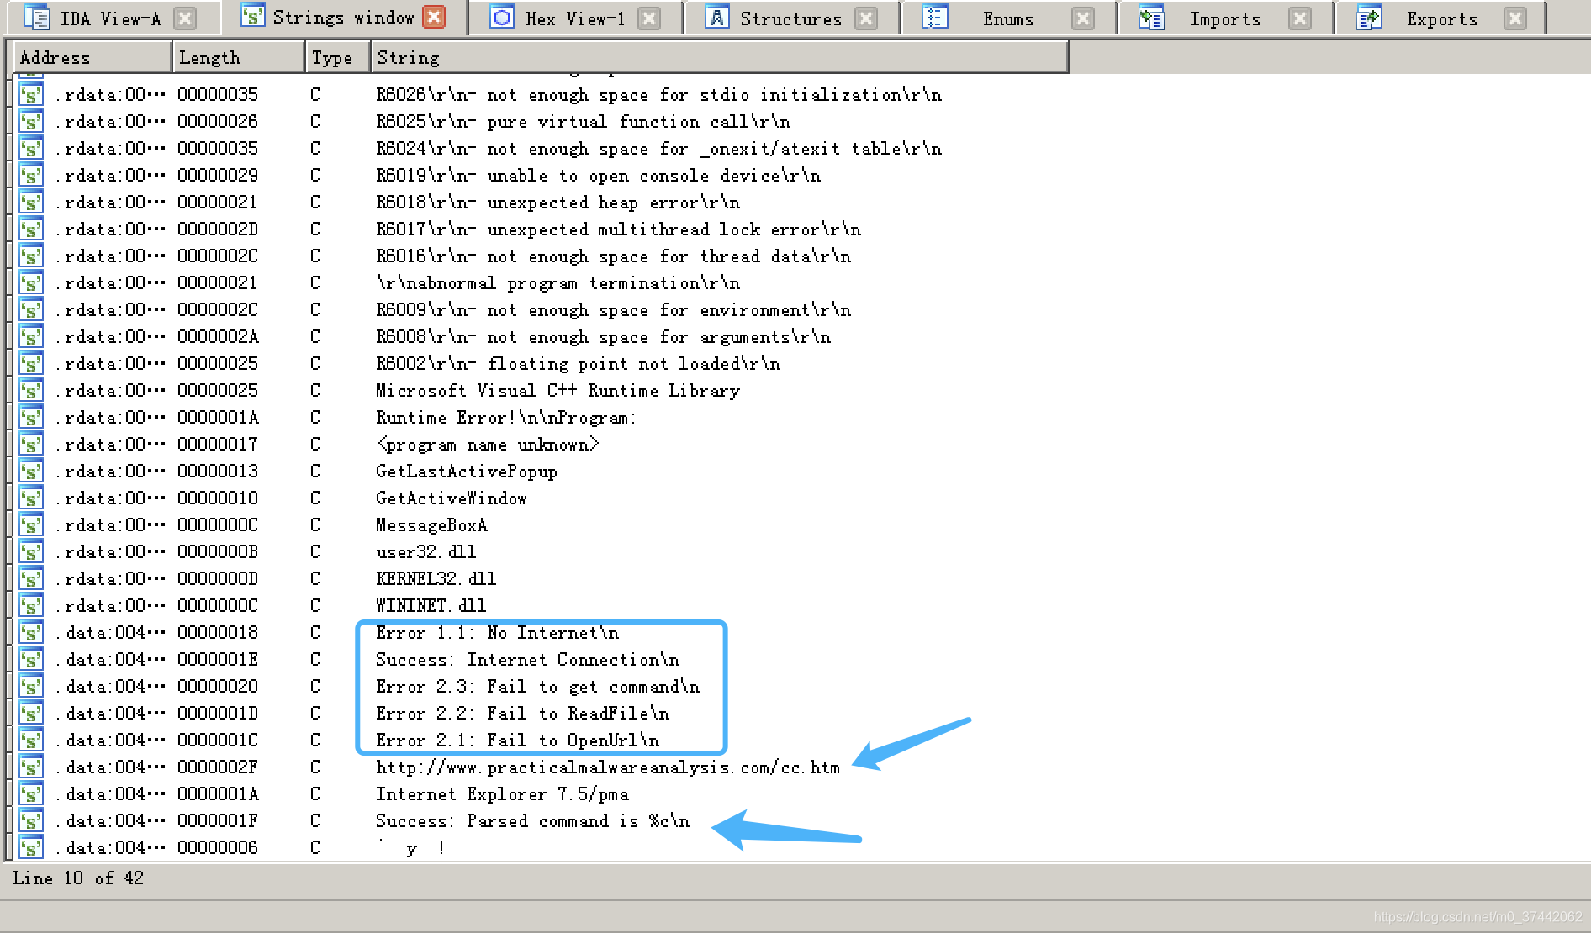This screenshot has height=933, width=1591.
Task: Click string icon of the R6008 arguments row
Action: click(31, 337)
